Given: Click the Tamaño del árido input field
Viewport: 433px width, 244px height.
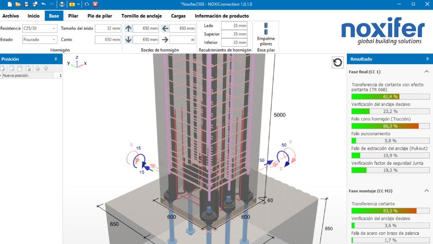Looking at the screenshot, I should (108, 29).
